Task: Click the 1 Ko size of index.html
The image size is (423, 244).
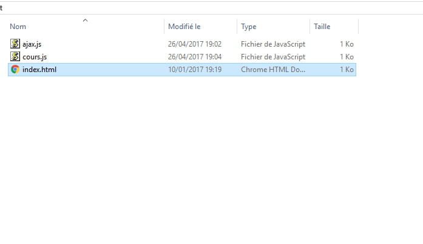Action: point(347,70)
